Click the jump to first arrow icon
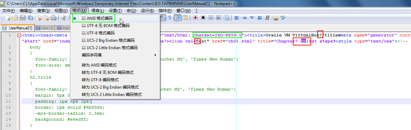 point(237,18)
